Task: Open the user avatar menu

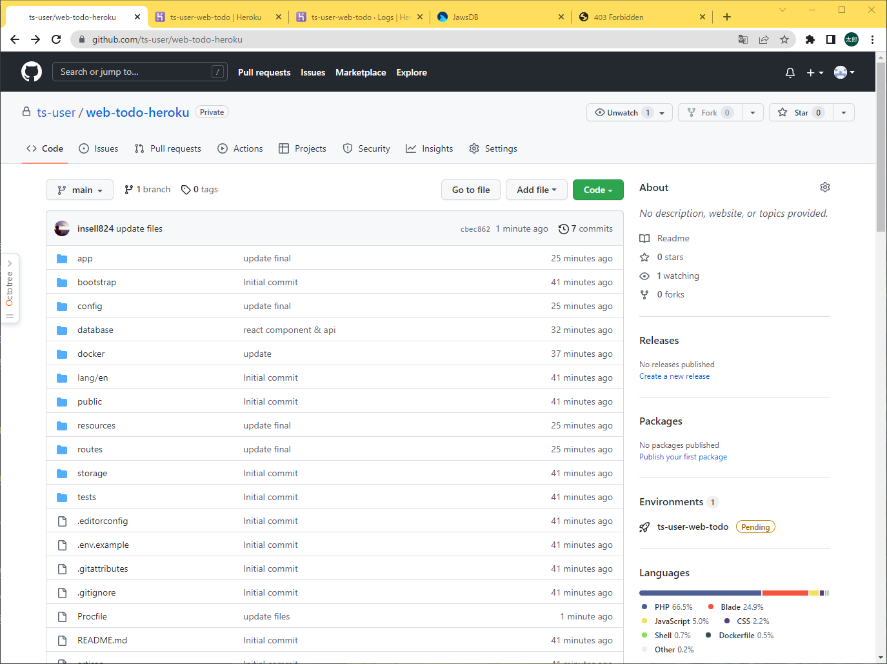Action: (x=844, y=72)
